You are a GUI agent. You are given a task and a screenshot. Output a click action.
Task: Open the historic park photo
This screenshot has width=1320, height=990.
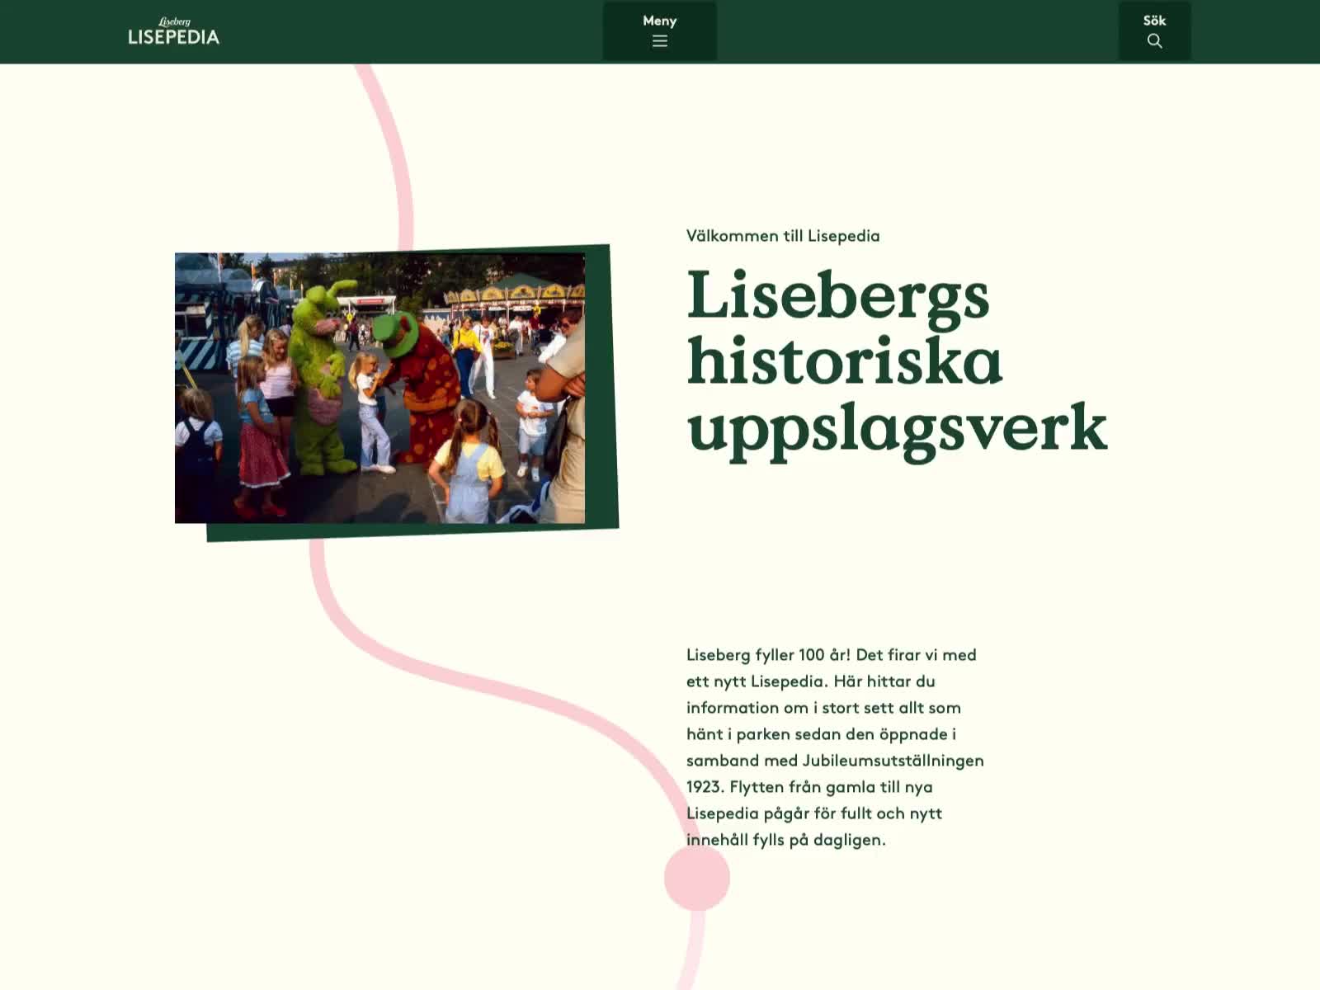coord(379,388)
